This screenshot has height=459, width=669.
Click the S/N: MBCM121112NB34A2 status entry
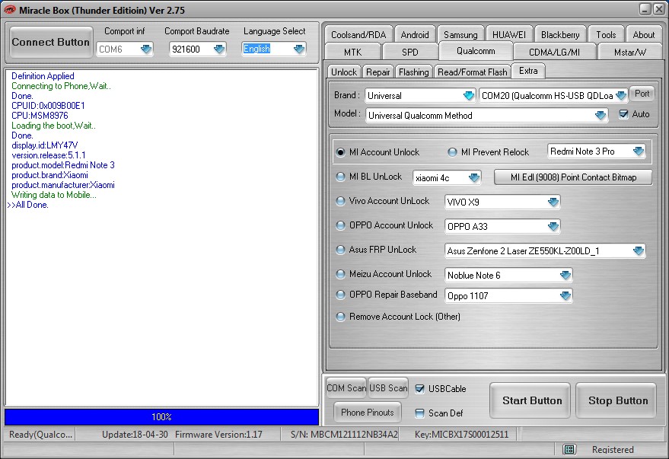344,434
